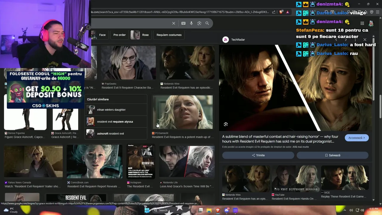Open the weather widget showing 9°C Cloudy
This screenshot has width=382, height=215.
coord(10,210)
